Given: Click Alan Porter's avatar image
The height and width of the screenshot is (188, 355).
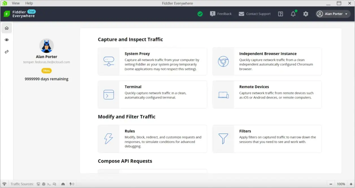Looking at the screenshot, I should click(x=46, y=46).
